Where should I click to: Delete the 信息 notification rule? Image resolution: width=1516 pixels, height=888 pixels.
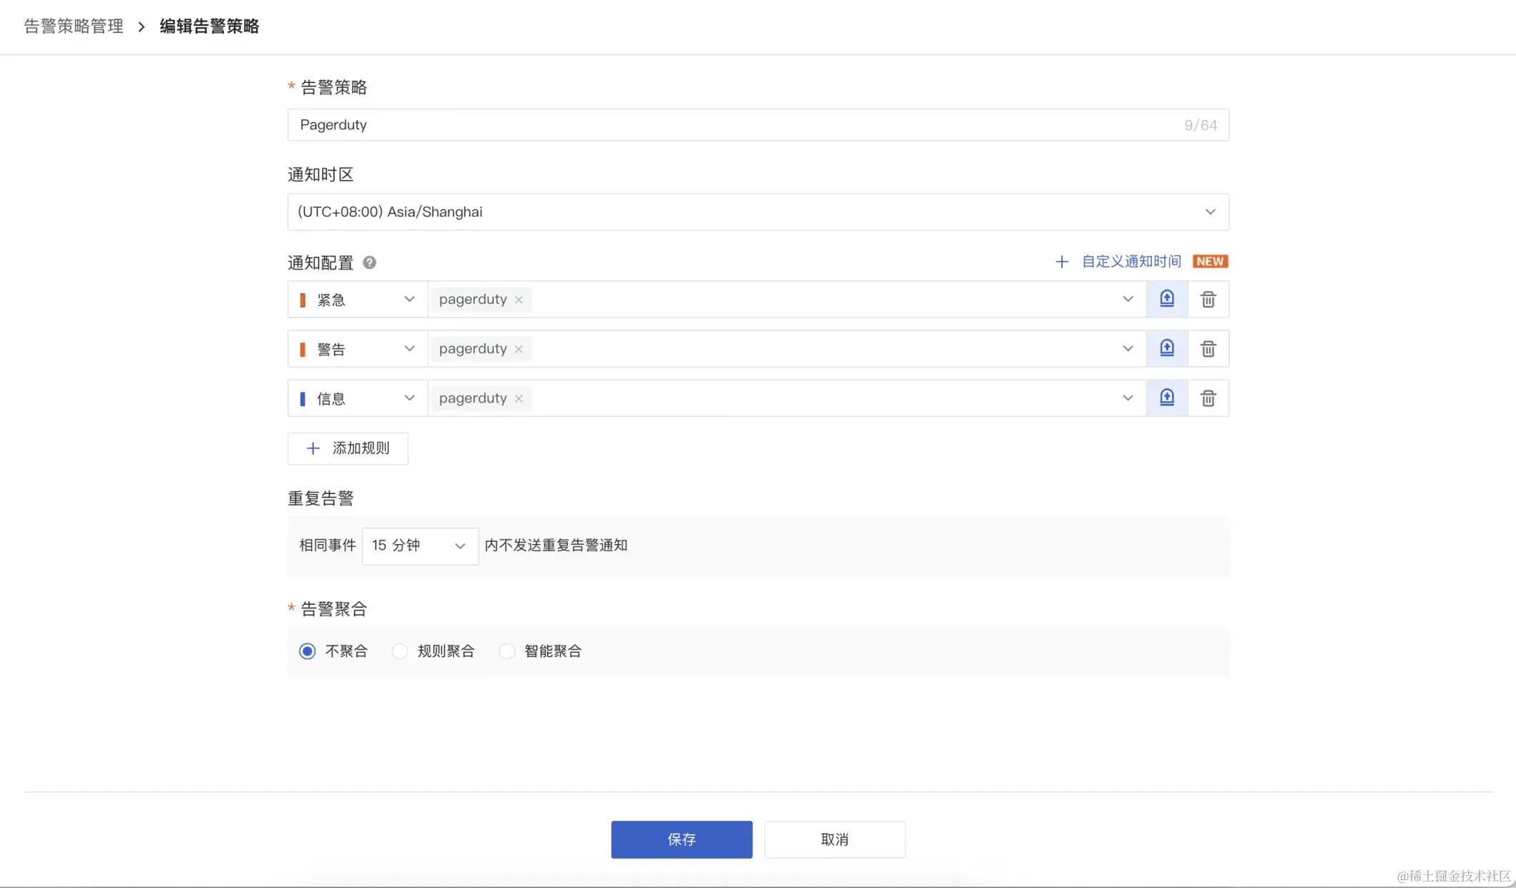point(1208,398)
